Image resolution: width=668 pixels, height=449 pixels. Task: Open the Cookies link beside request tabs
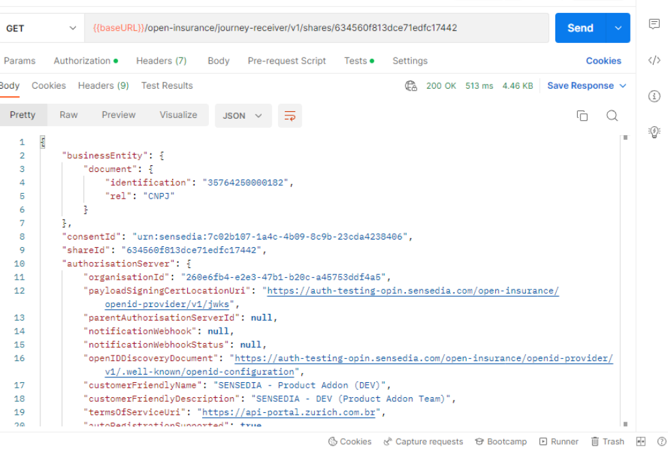[x=603, y=61]
